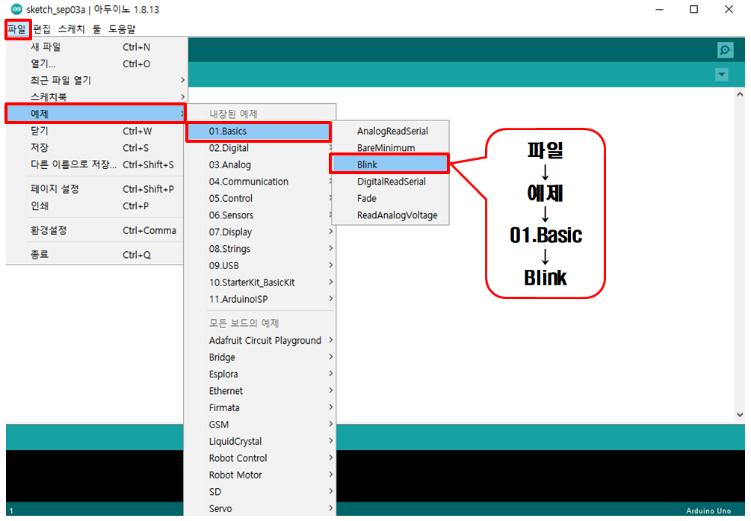Expand Ethernet examples submenu

pyautogui.click(x=260, y=391)
